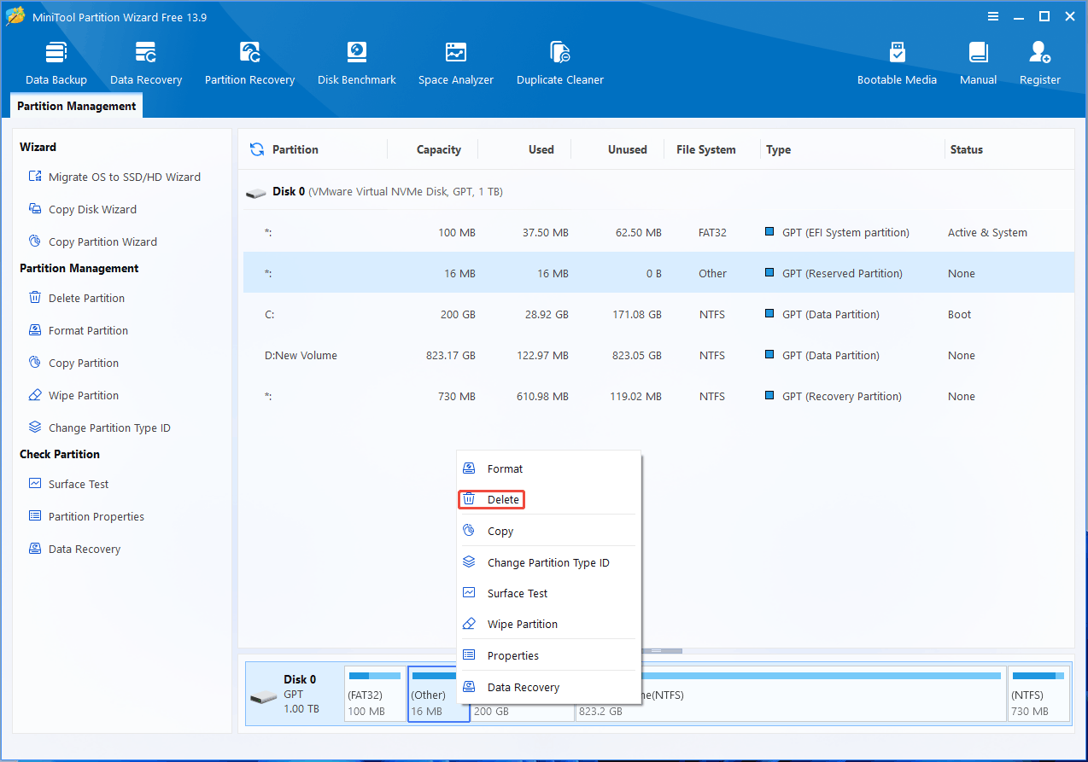Select Change Partition Type ID in context menu
This screenshot has height=762, width=1088.
tap(548, 562)
